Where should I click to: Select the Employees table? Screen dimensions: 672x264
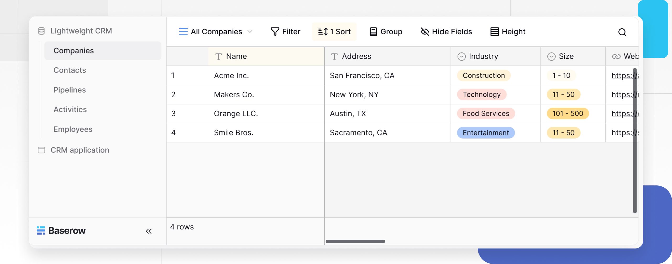(x=73, y=129)
